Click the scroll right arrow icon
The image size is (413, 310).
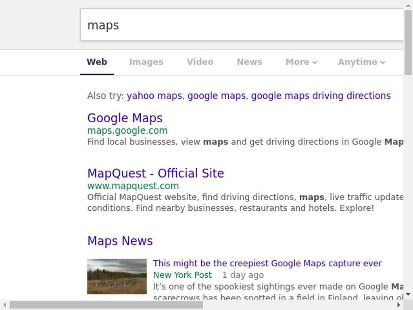point(399,305)
